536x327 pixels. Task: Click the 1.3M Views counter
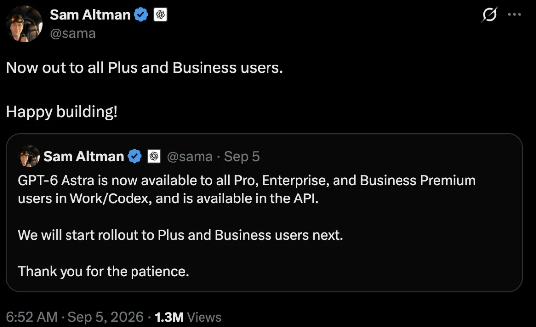point(188,317)
